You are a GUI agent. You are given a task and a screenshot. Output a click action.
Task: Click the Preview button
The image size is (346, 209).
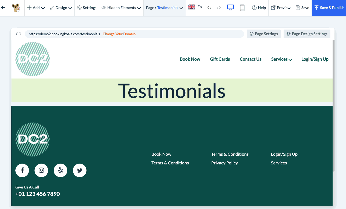(281, 8)
